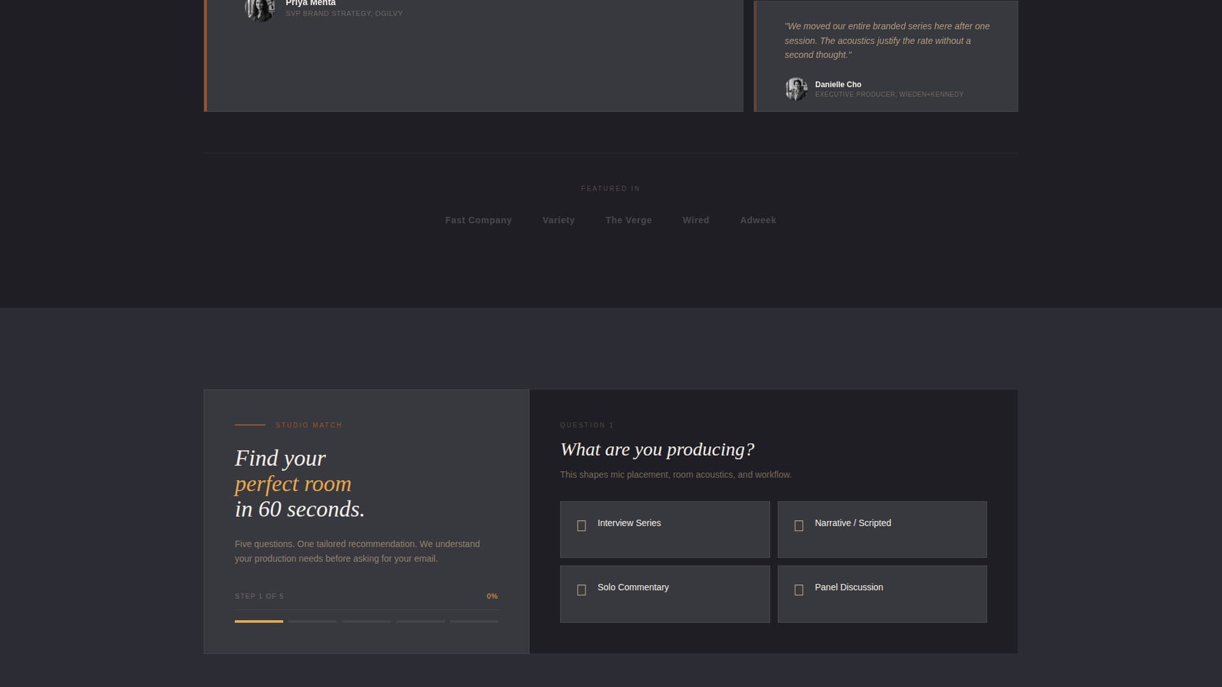
Task: Check the Panel Discussion option
Action: point(882,593)
